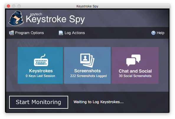Screen dimensions: 175x119
Task: Click the Log Actions document icon
Action: (61, 33)
